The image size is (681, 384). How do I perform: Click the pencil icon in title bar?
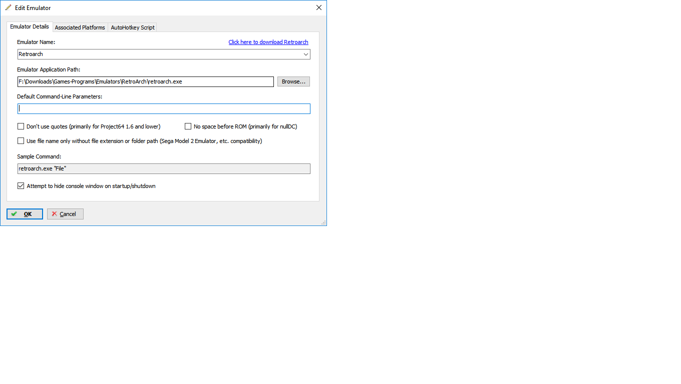point(9,7)
